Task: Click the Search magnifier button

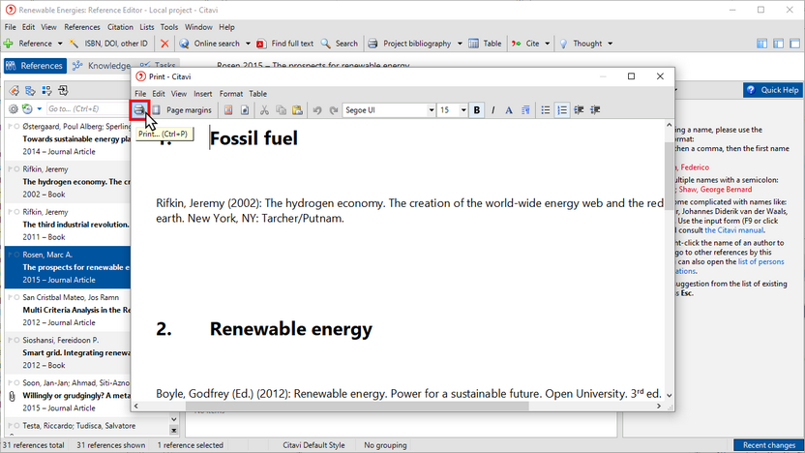Action: (x=340, y=44)
